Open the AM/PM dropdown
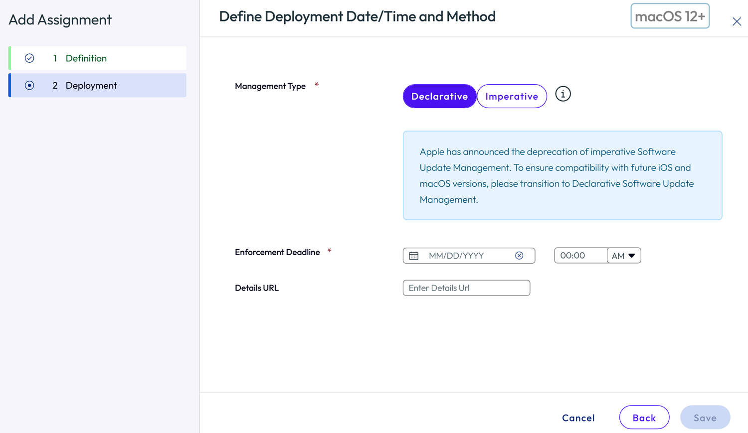Image resolution: width=748 pixels, height=433 pixels. (624, 256)
